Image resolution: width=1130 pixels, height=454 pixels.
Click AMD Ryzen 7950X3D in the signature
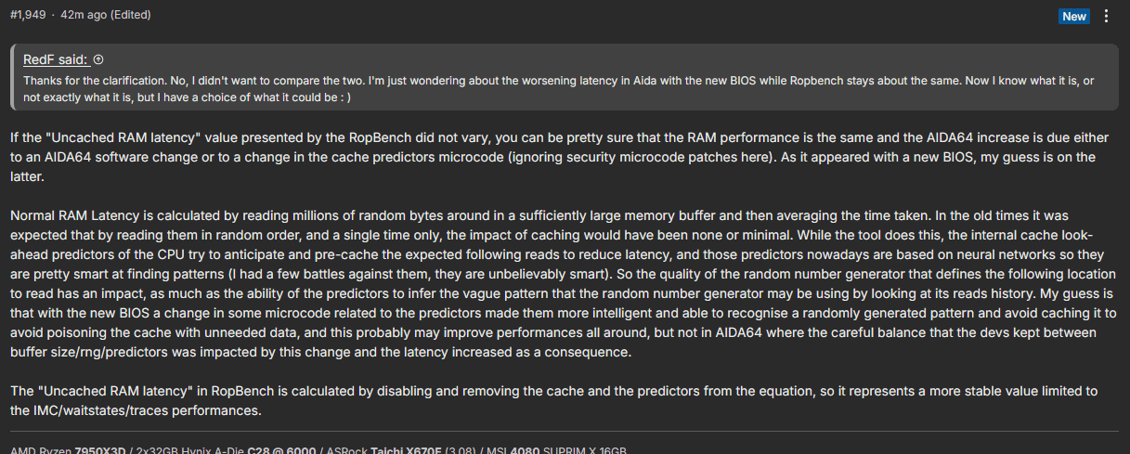click(68, 450)
